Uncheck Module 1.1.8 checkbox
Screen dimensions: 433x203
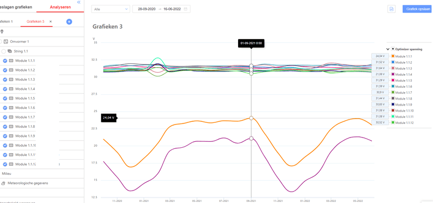tap(5, 127)
